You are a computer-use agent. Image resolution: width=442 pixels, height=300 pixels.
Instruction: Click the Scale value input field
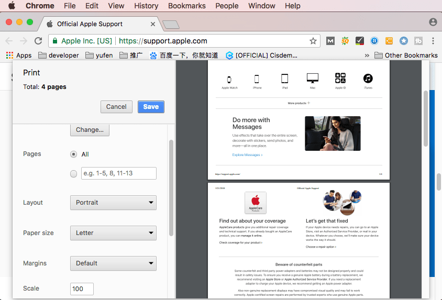click(x=82, y=289)
